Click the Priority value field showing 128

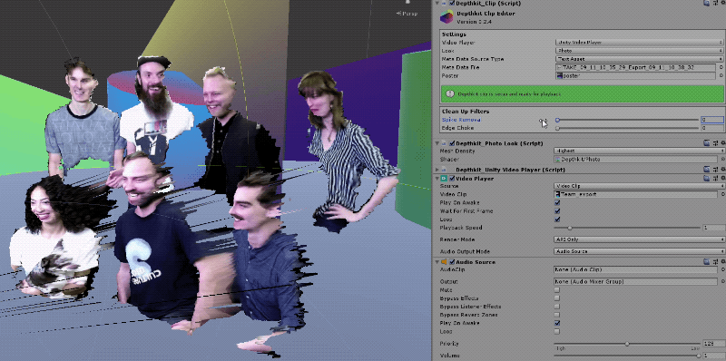pyautogui.click(x=713, y=344)
